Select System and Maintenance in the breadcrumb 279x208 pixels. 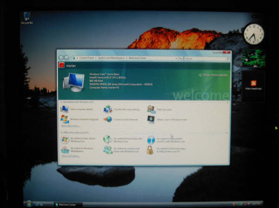(x=111, y=58)
